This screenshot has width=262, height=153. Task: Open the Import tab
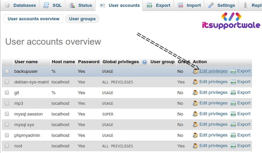coord(189,6)
